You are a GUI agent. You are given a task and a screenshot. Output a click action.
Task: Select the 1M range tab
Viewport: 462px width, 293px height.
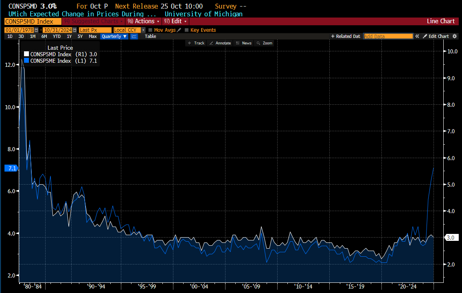[x=33, y=36]
